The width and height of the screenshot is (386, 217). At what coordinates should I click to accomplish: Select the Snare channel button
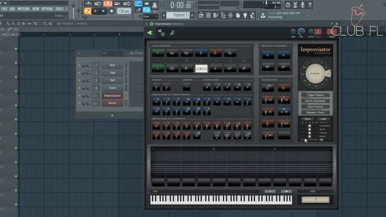tap(112, 88)
